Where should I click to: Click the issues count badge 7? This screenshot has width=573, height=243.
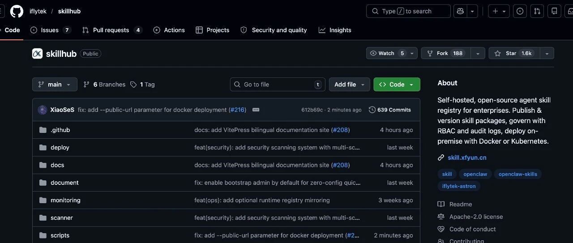coord(67,30)
